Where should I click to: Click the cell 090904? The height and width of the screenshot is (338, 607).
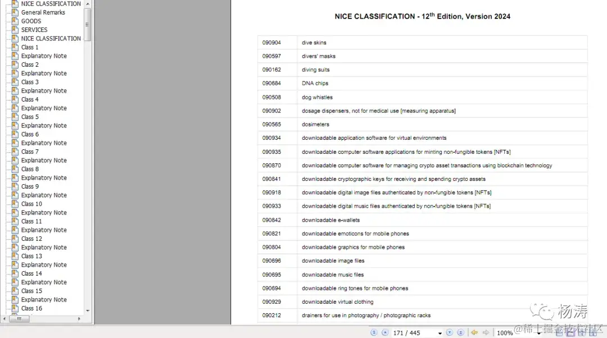click(271, 43)
